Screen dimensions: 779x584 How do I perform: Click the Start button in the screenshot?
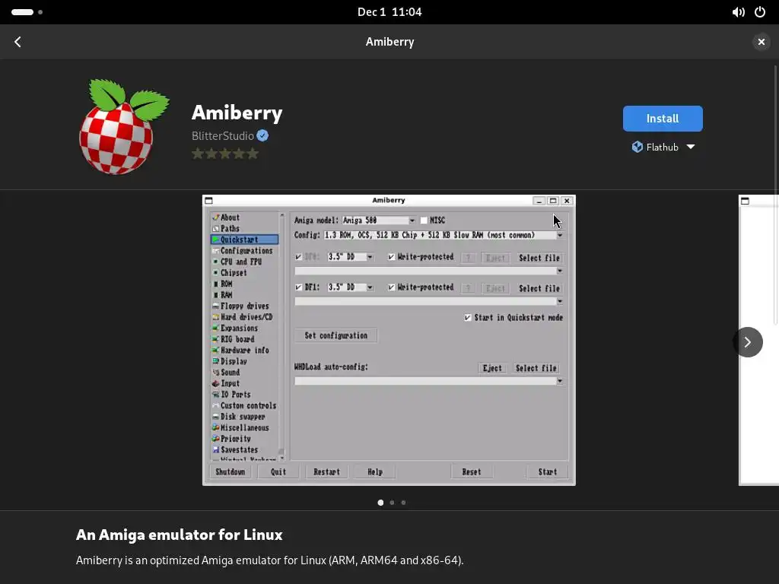tap(548, 471)
